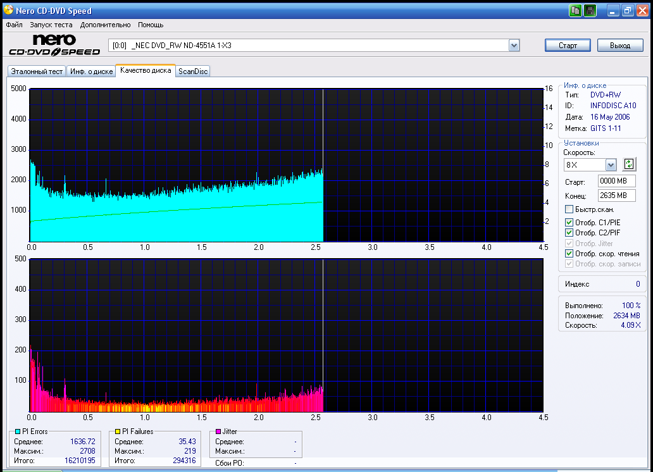Click the magenta Jitter legend square

point(218,432)
